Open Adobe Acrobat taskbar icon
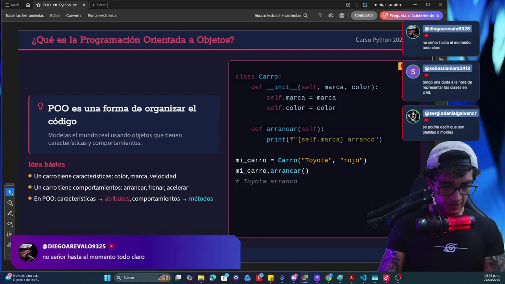This screenshot has width=505, height=284. coord(352,278)
